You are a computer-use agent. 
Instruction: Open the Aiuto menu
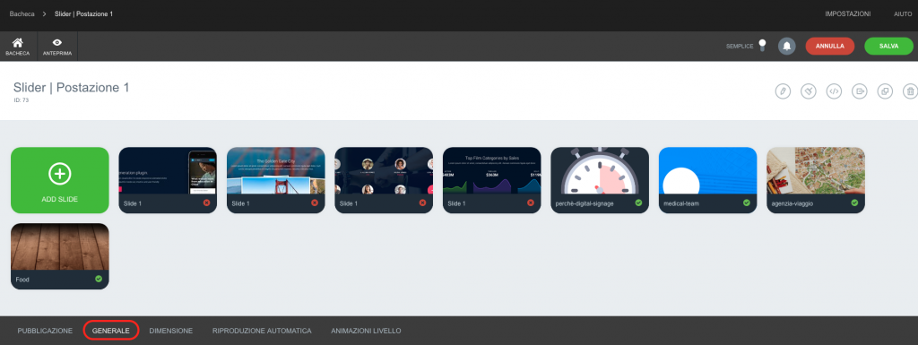click(903, 13)
